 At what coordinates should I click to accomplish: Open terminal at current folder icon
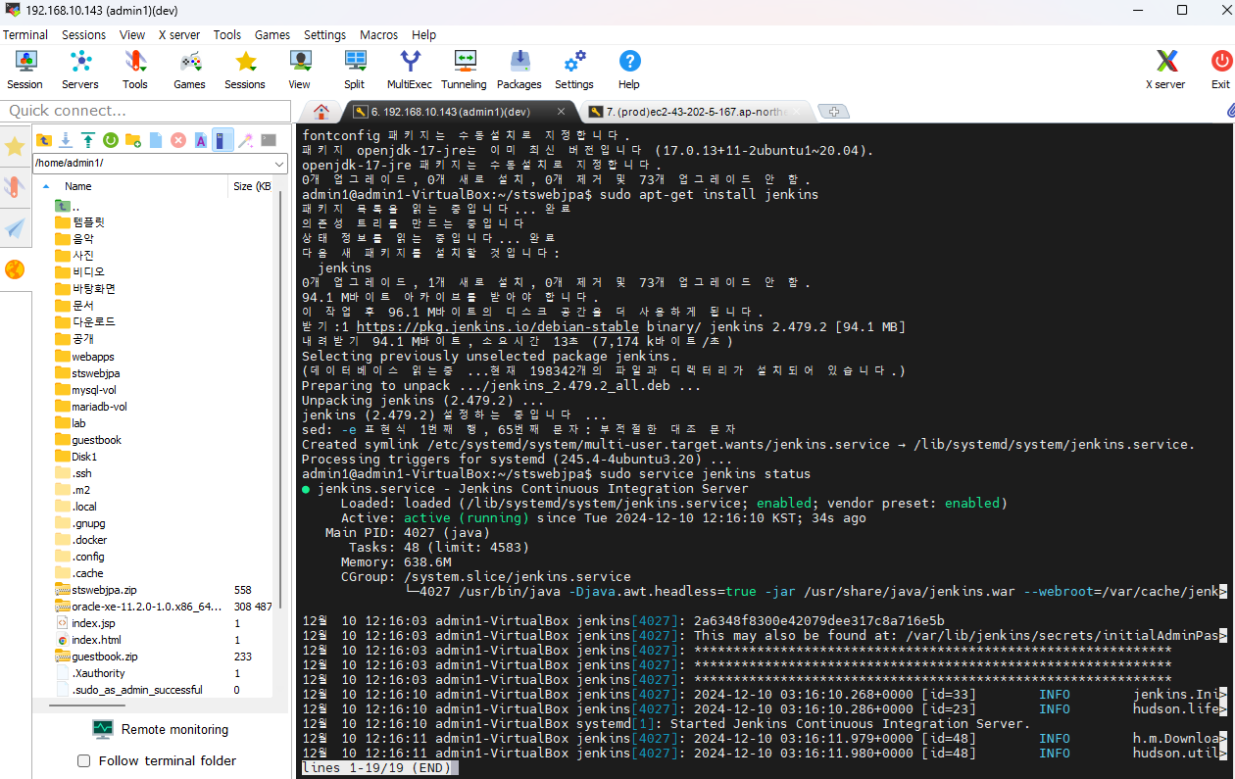[x=269, y=140]
